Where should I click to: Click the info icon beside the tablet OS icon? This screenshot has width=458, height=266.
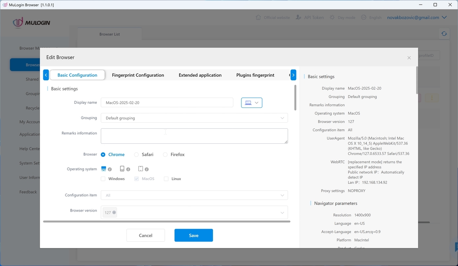pos(147,169)
